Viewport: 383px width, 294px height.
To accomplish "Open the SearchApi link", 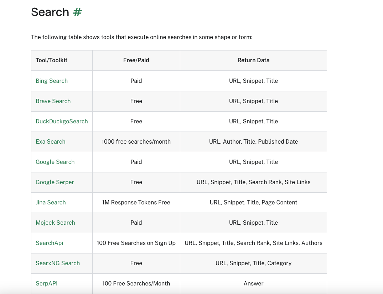I will tap(49, 243).
